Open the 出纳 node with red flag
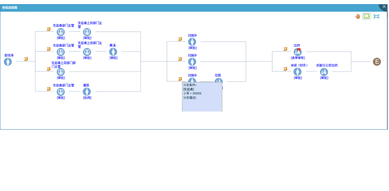 click(x=298, y=52)
